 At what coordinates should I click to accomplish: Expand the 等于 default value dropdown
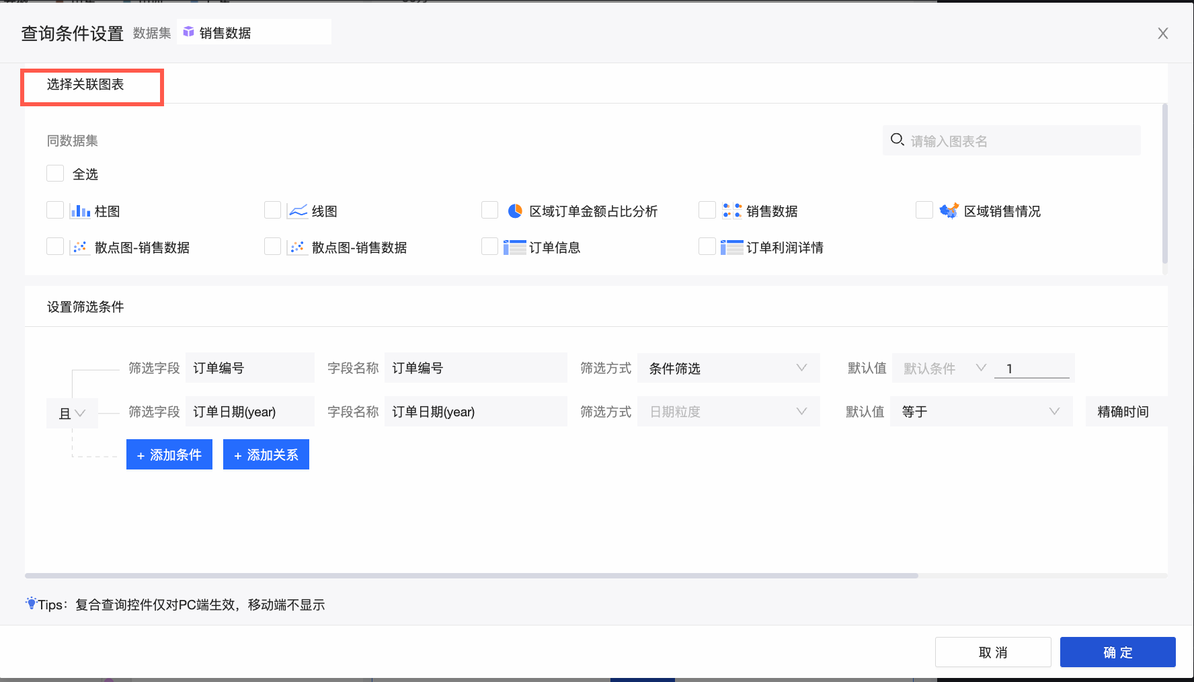(x=981, y=412)
